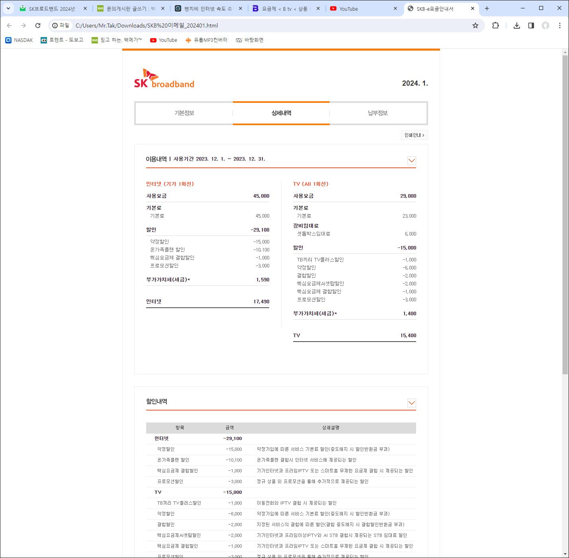Select the 상세내역 tab
The height and width of the screenshot is (558, 569).
coord(281,113)
